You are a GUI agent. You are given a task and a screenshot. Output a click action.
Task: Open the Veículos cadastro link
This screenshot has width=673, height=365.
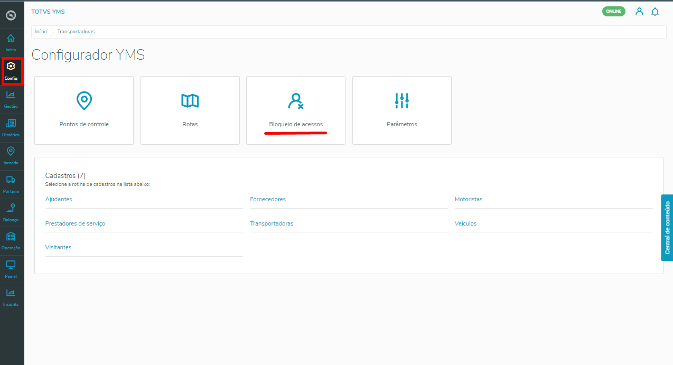pos(465,223)
